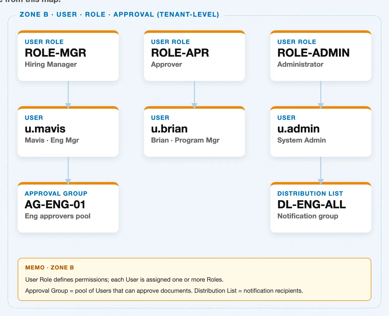Click 'USER ROLE' label above ROLE-APR
Viewport: 389px width, 316px height.
pyautogui.click(x=171, y=42)
